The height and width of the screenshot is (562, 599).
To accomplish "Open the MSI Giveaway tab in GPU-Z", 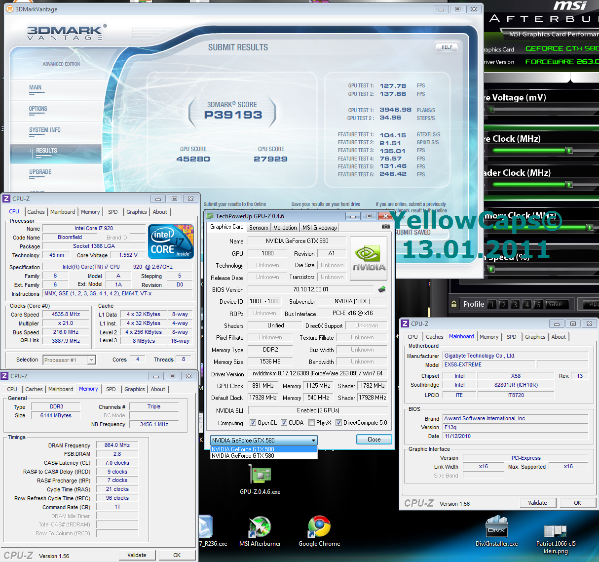I will [319, 228].
